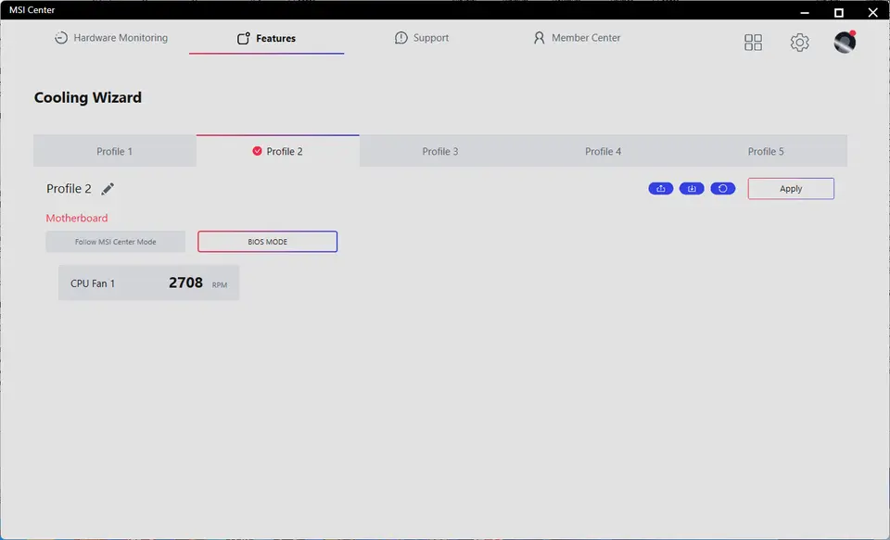
Task: Click the Cooling Wizard heading
Action: point(88,97)
